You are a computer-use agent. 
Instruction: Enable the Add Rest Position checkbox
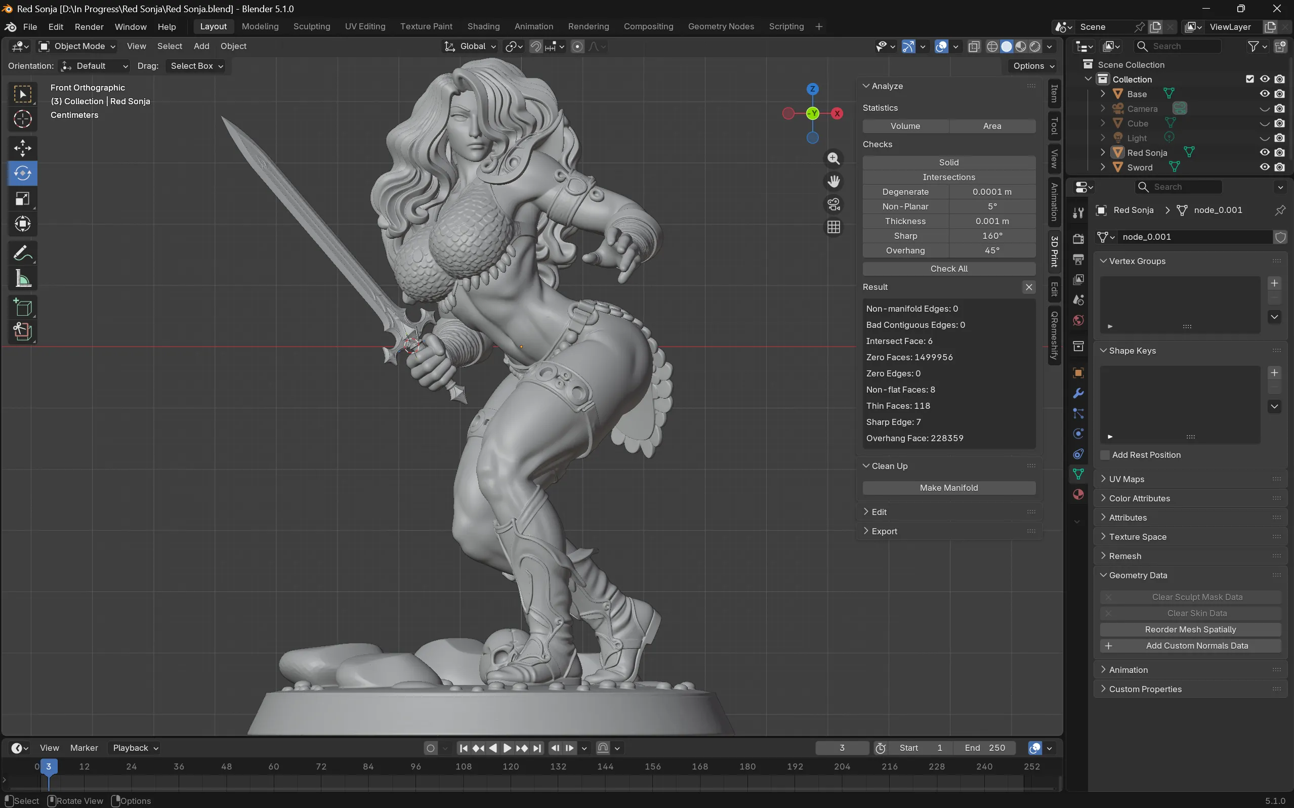(x=1105, y=455)
